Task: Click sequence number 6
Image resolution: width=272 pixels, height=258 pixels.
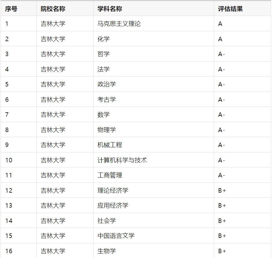Action: pyautogui.click(x=7, y=100)
